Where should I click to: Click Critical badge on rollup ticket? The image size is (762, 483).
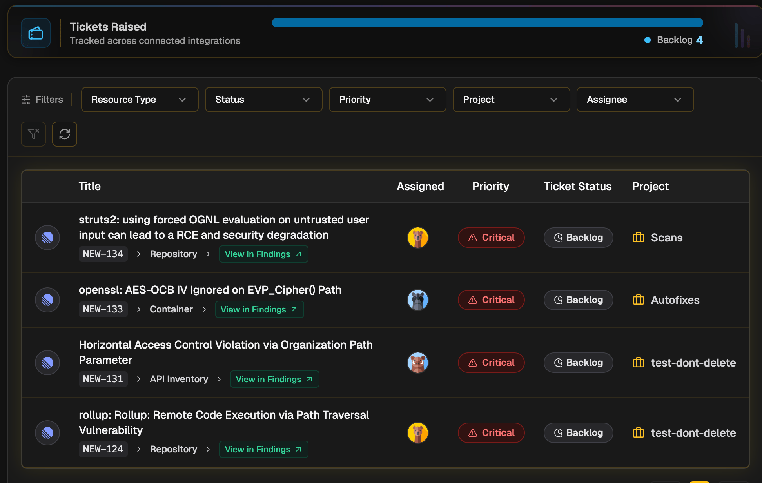click(x=491, y=433)
